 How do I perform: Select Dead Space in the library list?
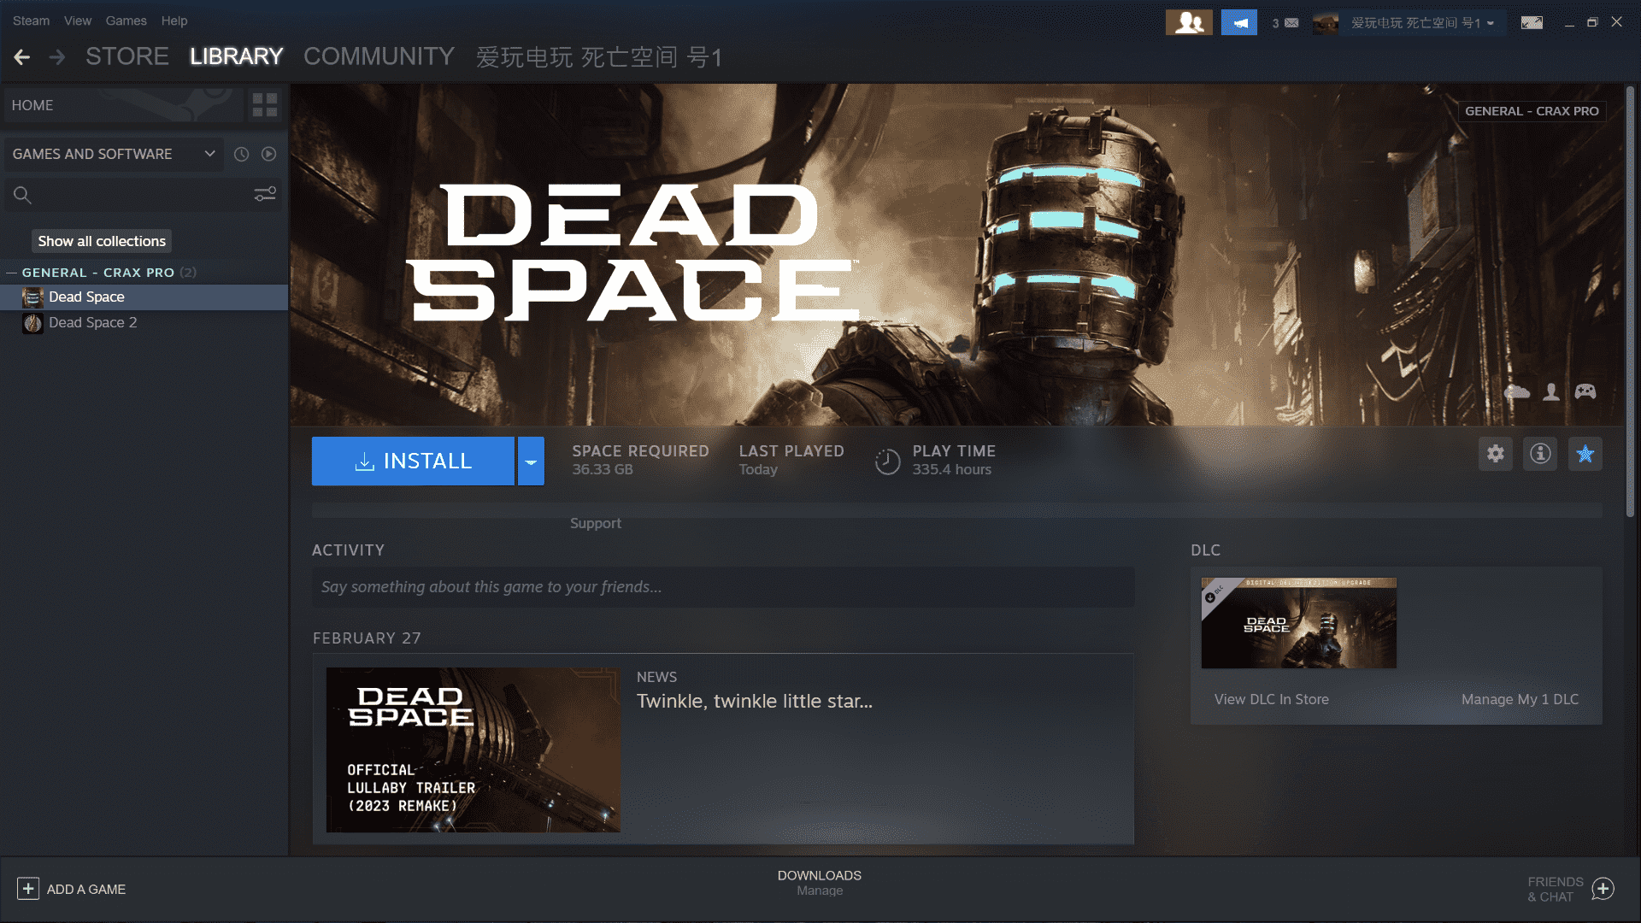(x=144, y=297)
